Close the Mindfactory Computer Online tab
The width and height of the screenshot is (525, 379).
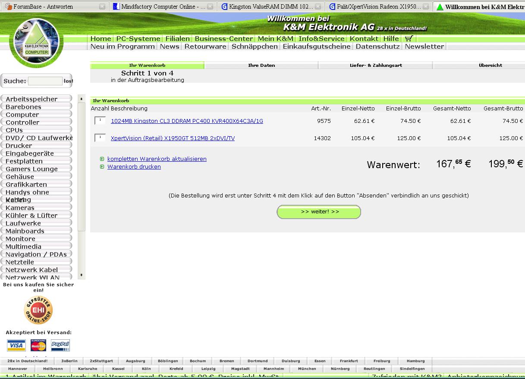pyautogui.click(x=210, y=6)
